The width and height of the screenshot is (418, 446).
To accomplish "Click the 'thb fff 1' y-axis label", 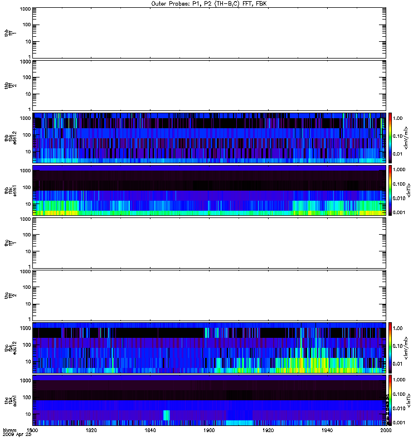I will pos(11,33).
